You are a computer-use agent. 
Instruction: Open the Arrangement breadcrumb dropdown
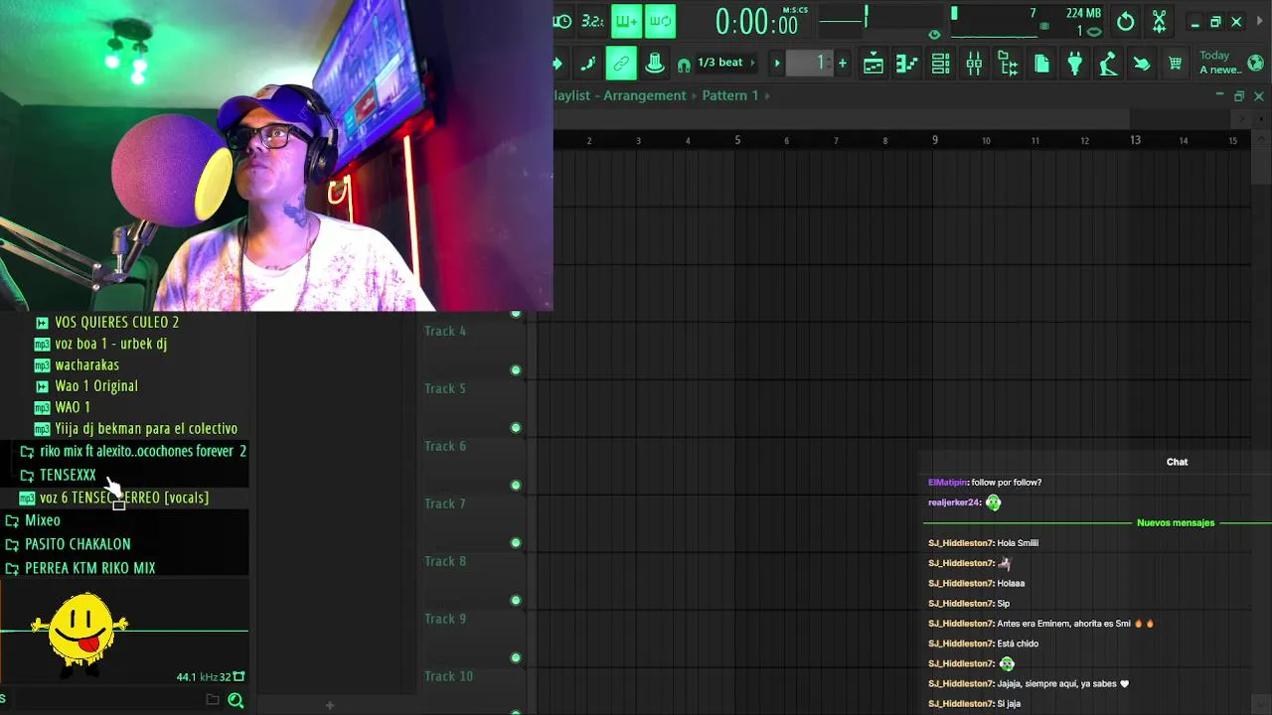tap(644, 95)
